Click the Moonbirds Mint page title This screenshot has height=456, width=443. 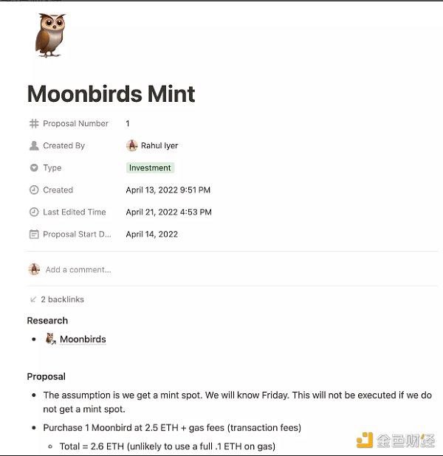pyautogui.click(x=111, y=94)
